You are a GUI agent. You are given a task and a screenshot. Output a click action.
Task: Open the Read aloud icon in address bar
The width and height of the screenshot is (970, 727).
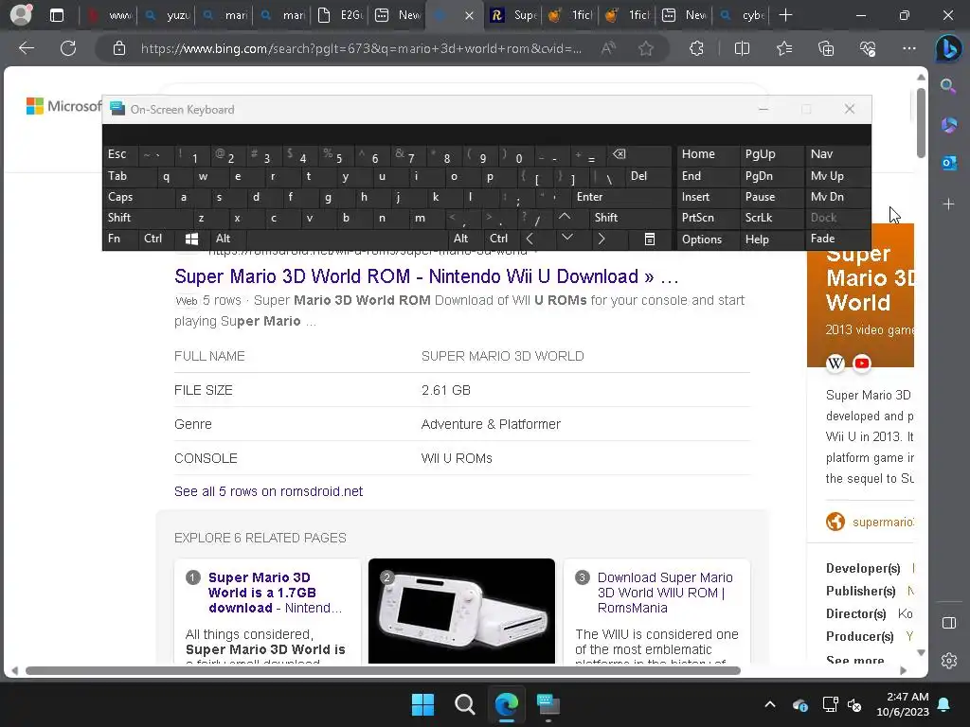pos(609,48)
